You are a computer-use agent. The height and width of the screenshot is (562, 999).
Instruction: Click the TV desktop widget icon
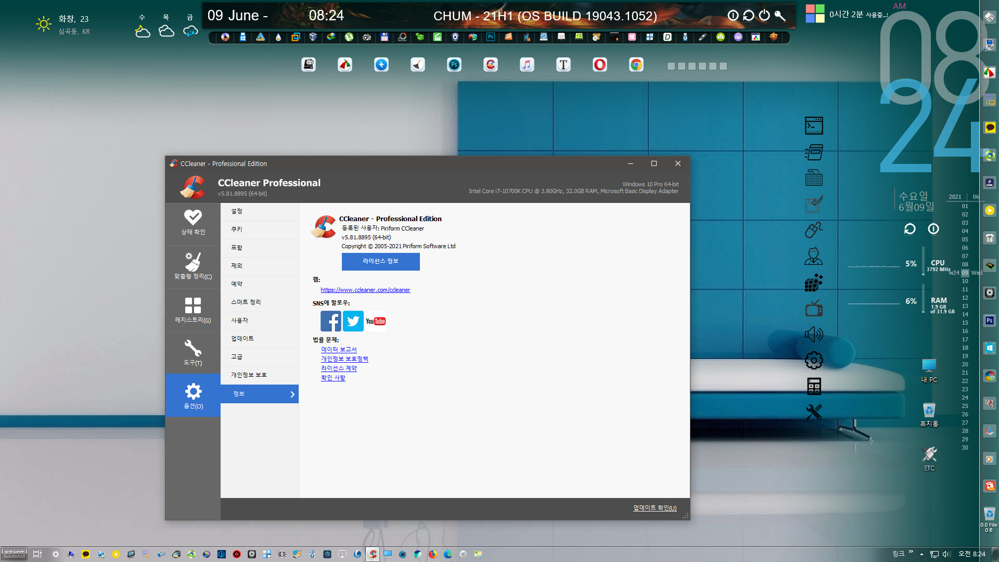coord(814,309)
